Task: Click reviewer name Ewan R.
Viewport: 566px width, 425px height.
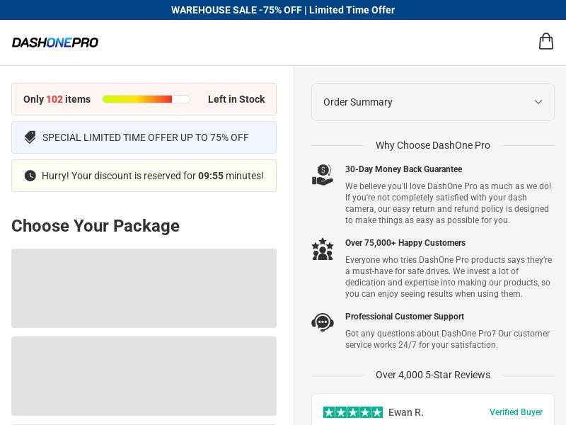Action: 405,412
